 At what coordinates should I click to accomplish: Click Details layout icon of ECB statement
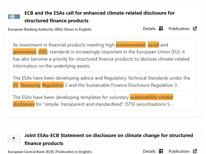coord(161,151)
